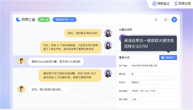Select the highlighted suv customer message
Viewport: 193px width, 110px height.
tap(56, 61)
